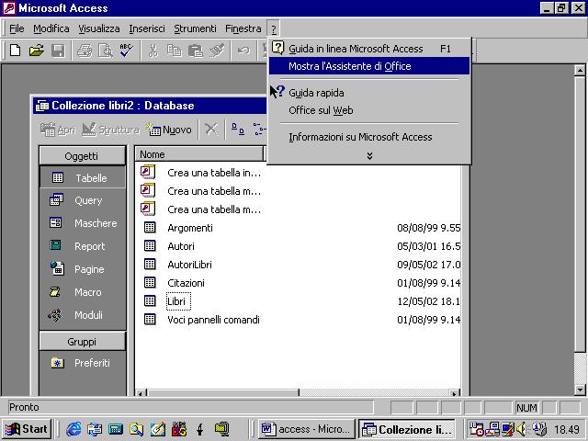
Task: Click the Cut scissors icon
Action: pyautogui.click(x=153, y=51)
